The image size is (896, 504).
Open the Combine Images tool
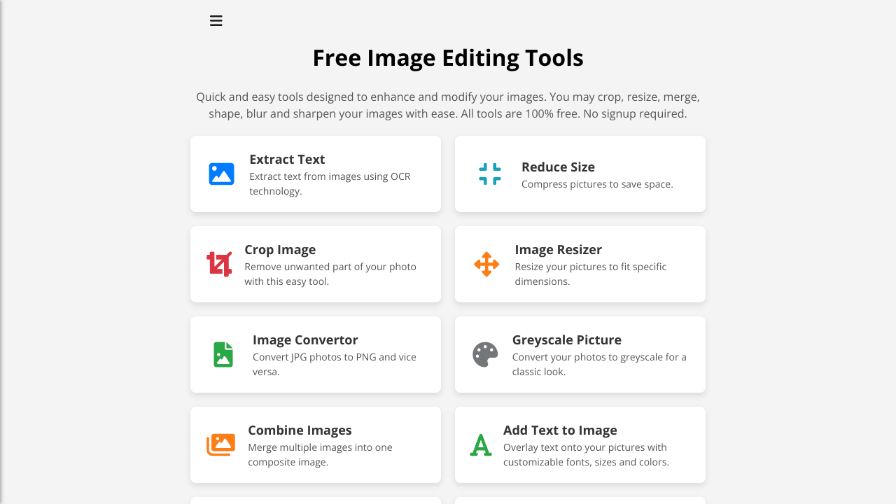(315, 444)
